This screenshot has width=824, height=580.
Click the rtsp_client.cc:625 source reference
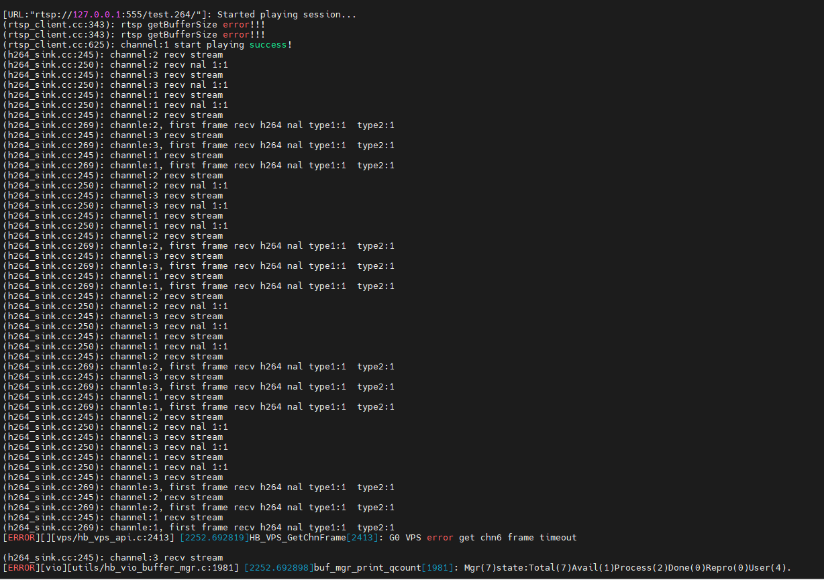click(53, 44)
